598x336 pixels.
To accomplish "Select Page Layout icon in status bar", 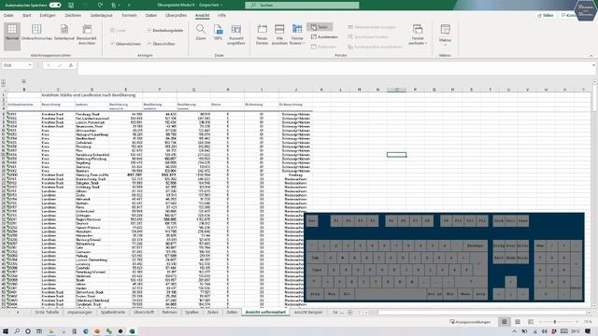I will click(x=517, y=322).
